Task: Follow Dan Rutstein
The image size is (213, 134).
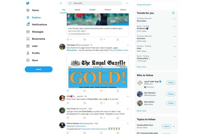Action: 171,94
